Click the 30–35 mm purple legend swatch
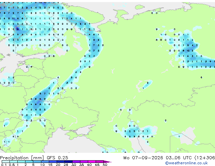The height and width of the screenshot is (166, 215). [76, 162]
